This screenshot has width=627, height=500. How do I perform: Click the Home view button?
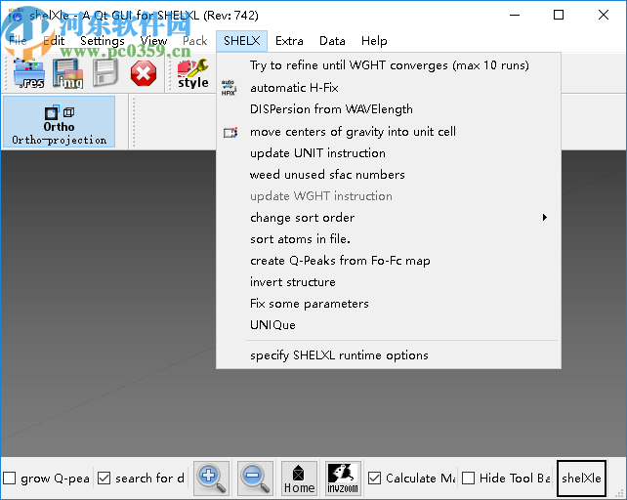pos(299,479)
